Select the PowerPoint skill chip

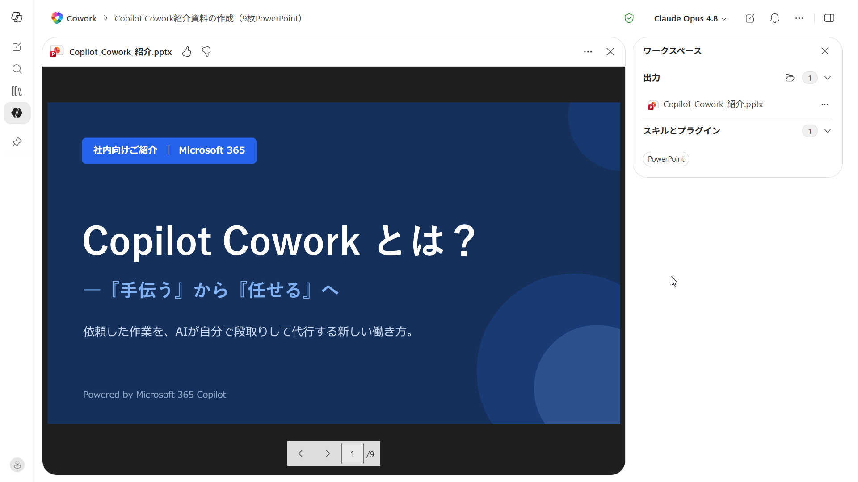click(666, 159)
